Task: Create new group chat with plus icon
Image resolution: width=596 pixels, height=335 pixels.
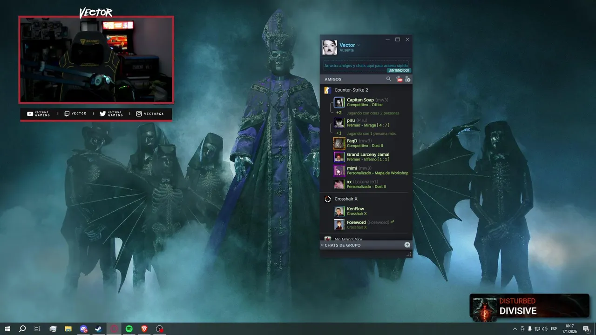Action: tap(407, 245)
